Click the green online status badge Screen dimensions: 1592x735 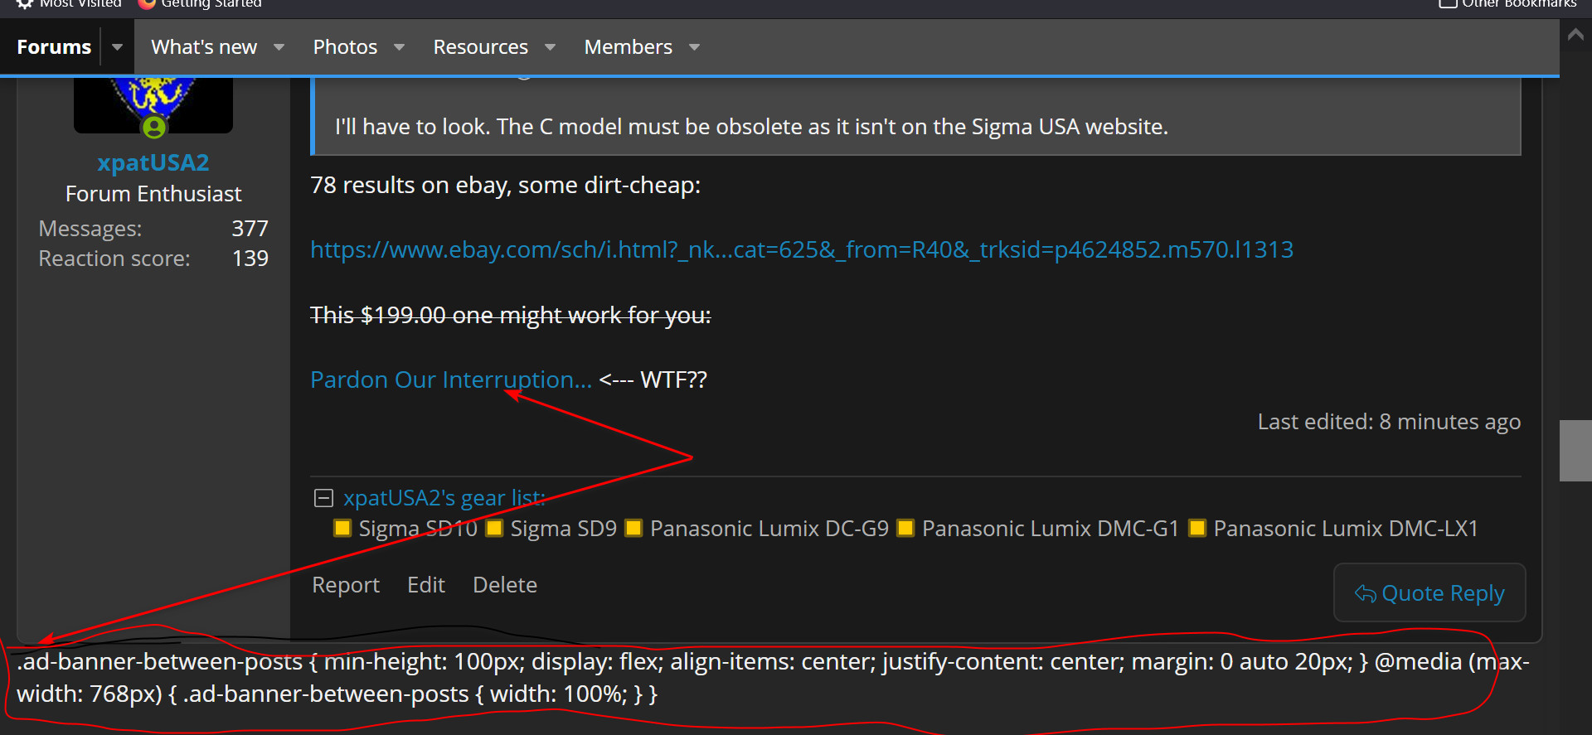[x=154, y=128]
